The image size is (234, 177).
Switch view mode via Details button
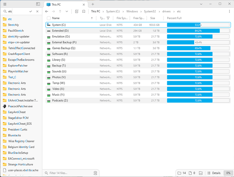pos(214,173)
